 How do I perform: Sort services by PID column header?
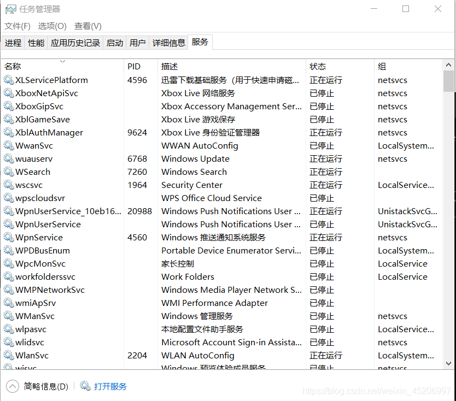[141, 66]
